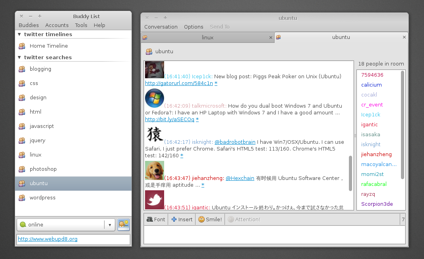424x259 pixels.
Task: Open igantic's Twitter bird avatar
Action: (x=155, y=200)
